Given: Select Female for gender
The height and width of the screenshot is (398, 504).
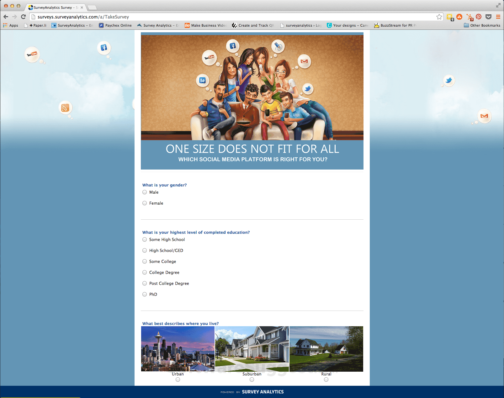Looking at the screenshot, I should 145,203.
